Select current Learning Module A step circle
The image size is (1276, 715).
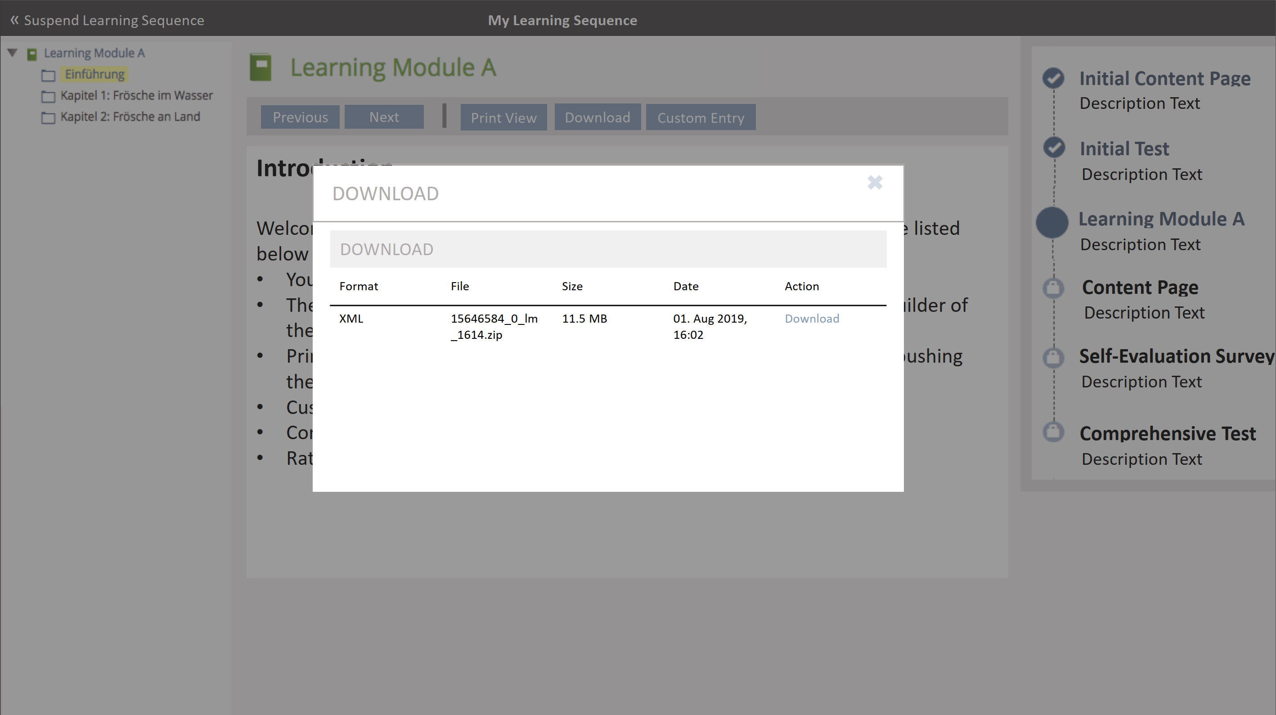tap(1051, 222)
